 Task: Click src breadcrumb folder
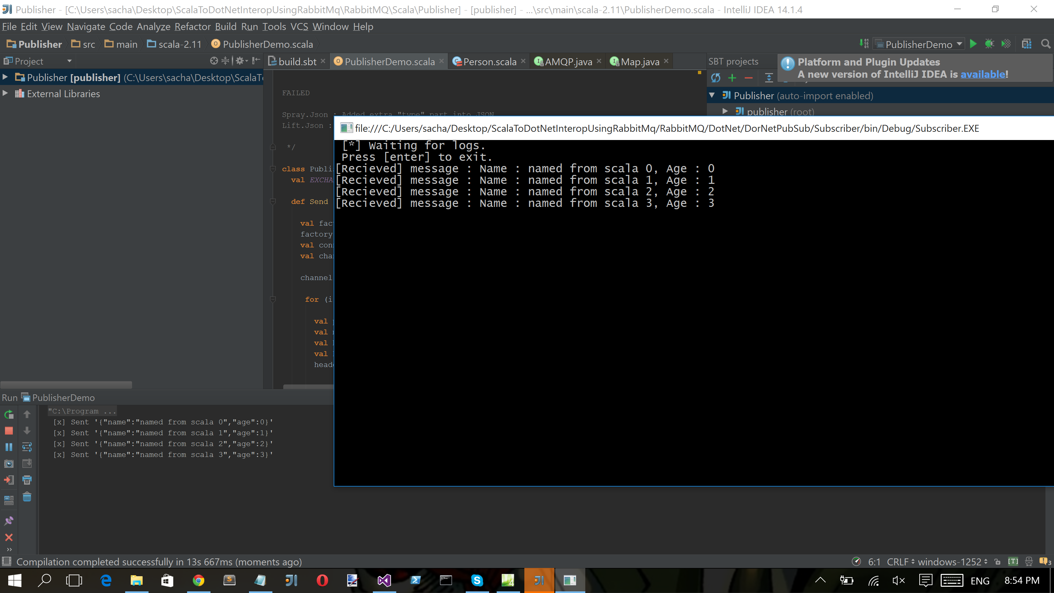tap(83, 44)
